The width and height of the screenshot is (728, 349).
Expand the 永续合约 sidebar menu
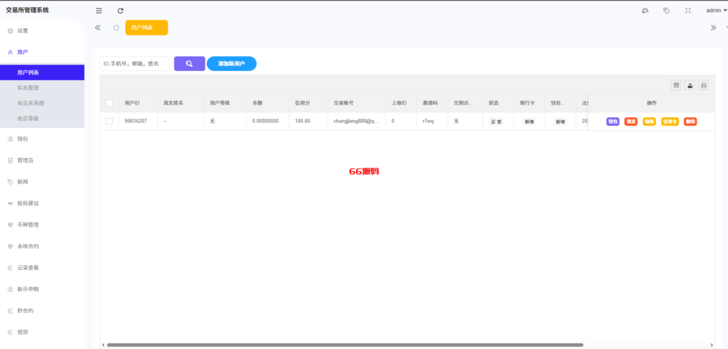[x=42, y=247]
